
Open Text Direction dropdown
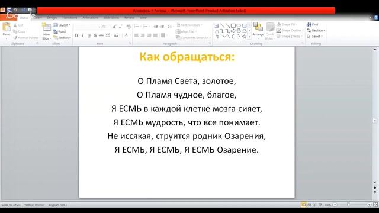[189, 25]
